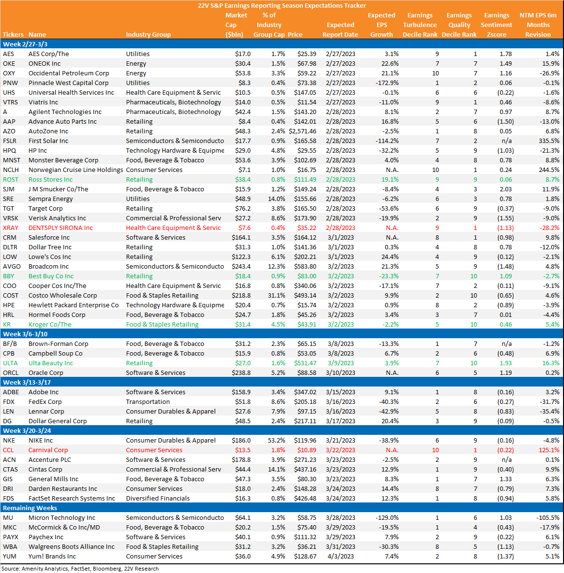Select red 'Carnival Corp' name

(x=48, y=450)
